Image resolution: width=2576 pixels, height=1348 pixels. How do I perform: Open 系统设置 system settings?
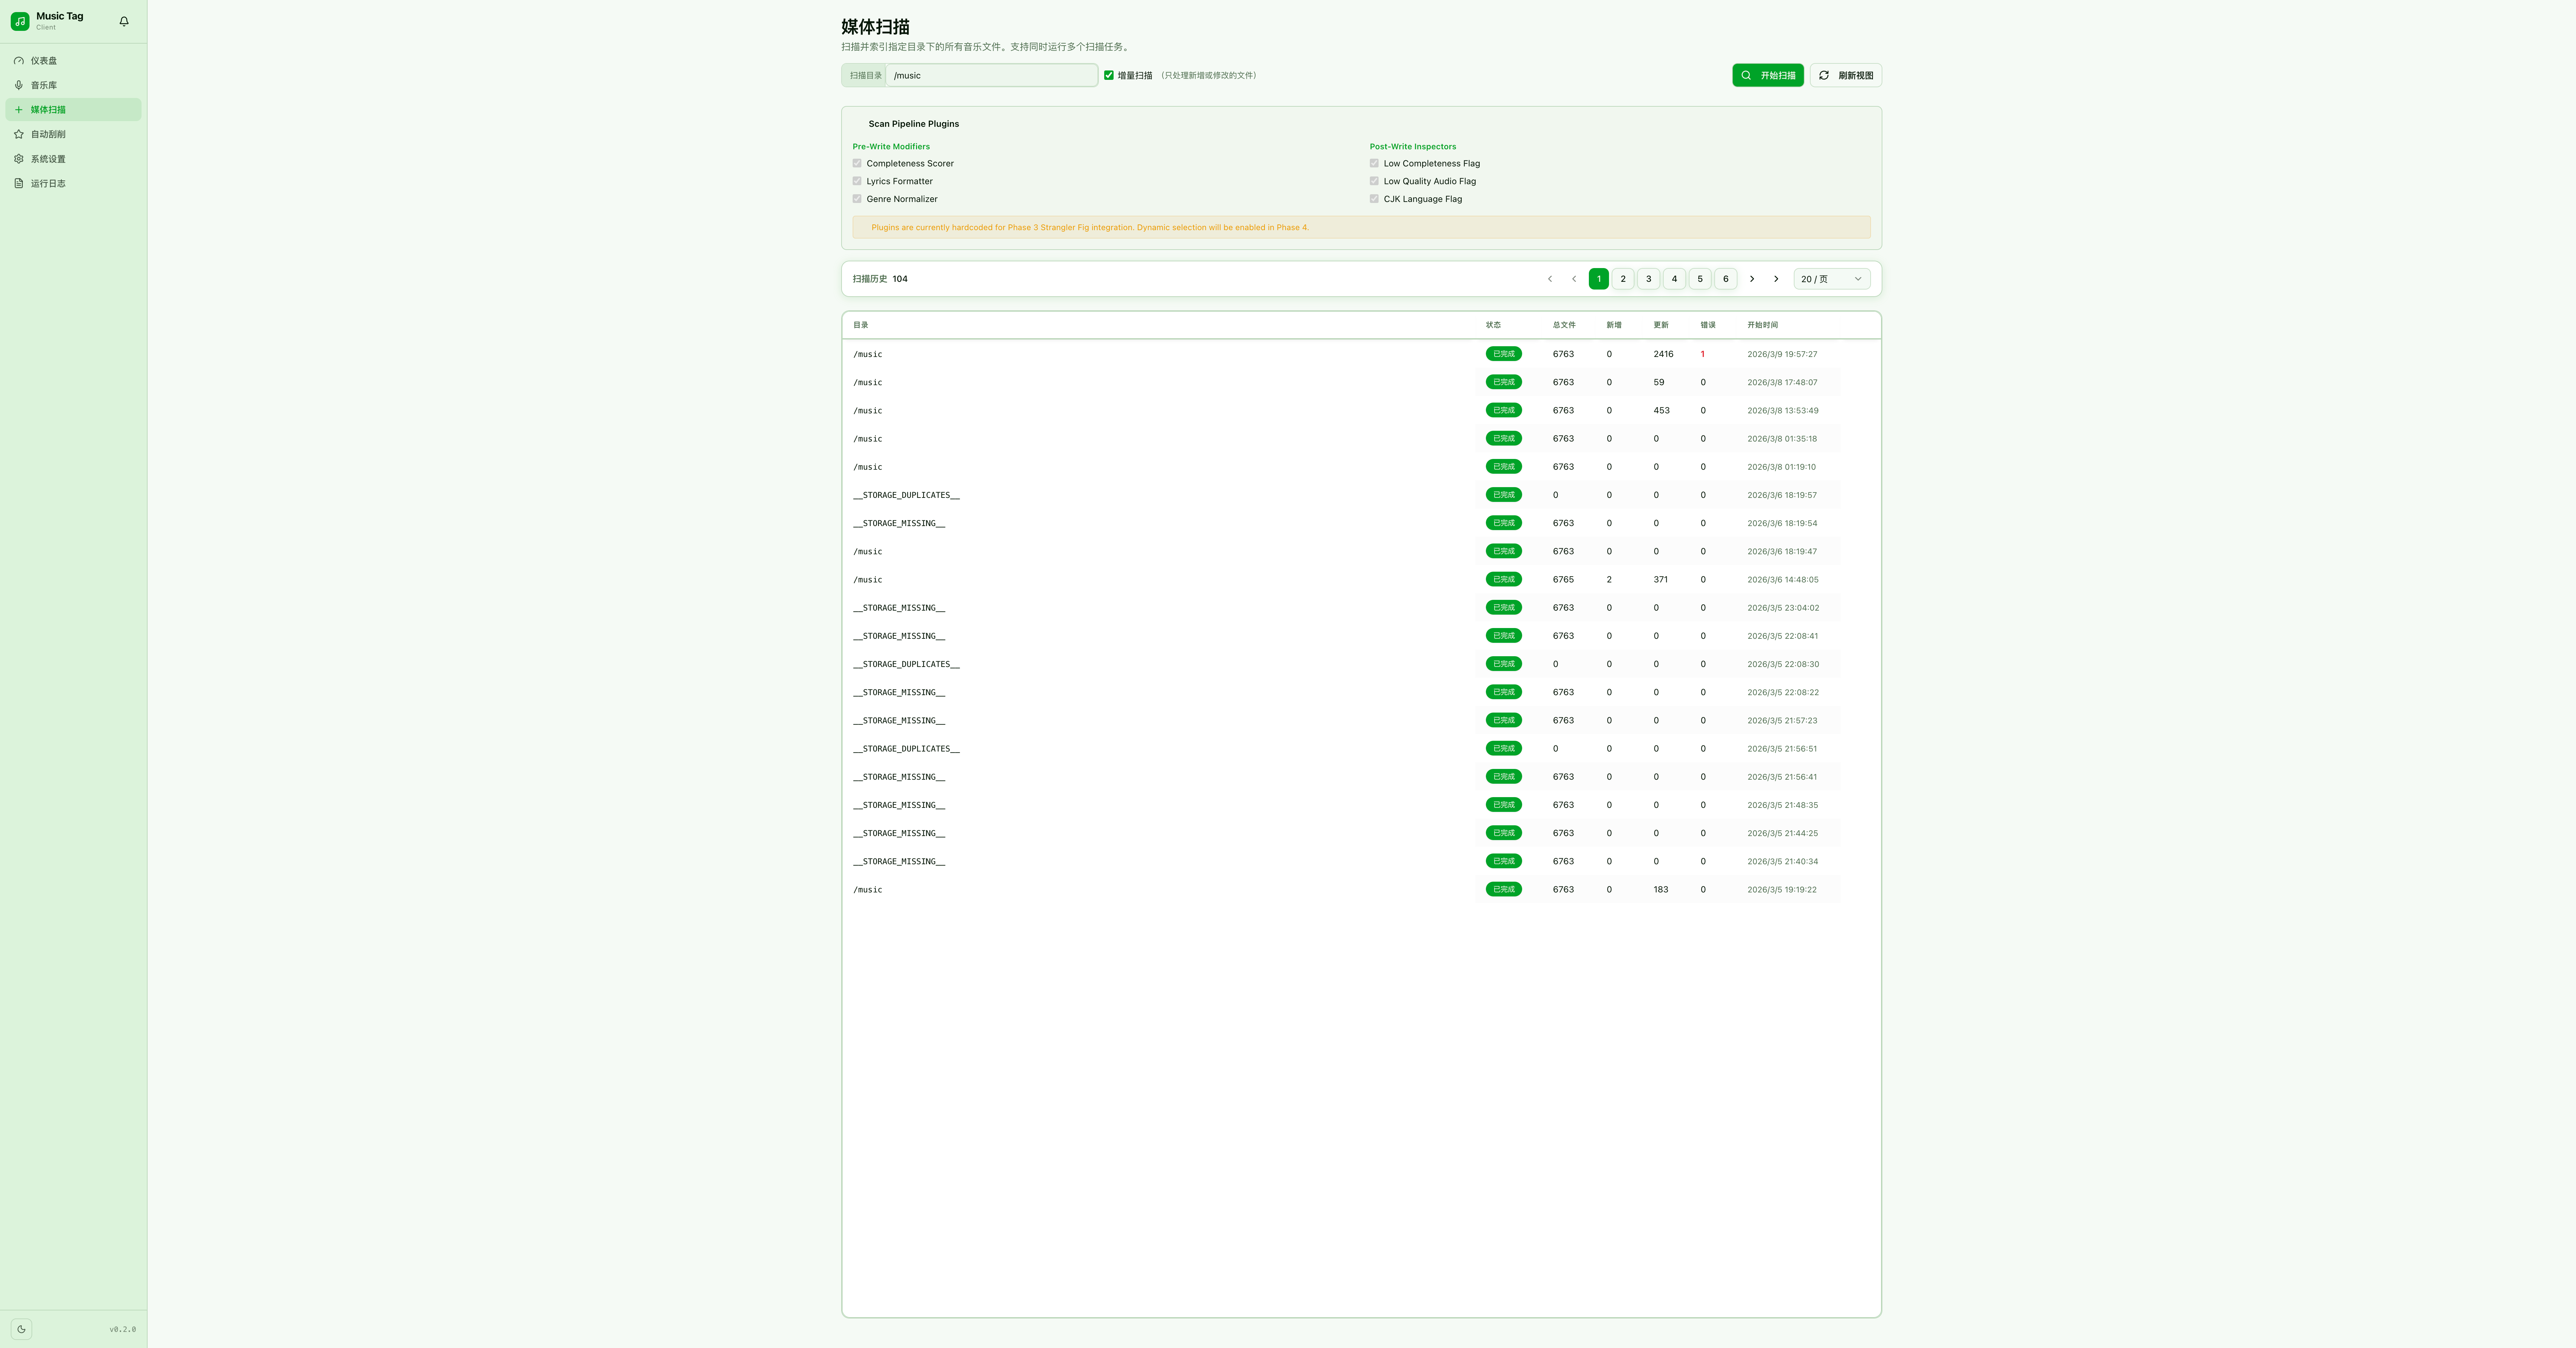tap(48, 159)
